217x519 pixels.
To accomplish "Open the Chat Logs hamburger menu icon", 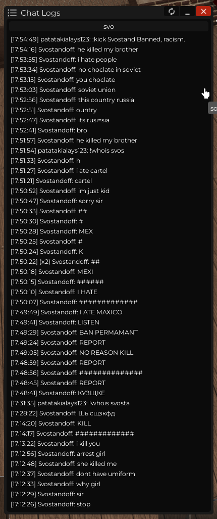I will coord(12,13).
